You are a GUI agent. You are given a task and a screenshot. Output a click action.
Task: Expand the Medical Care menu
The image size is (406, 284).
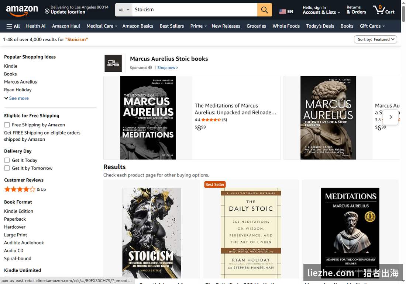[102, 26]
